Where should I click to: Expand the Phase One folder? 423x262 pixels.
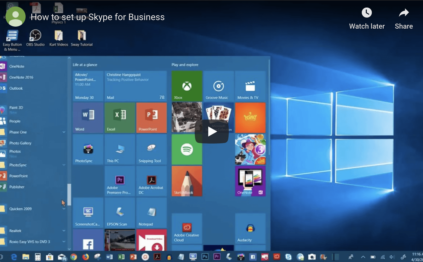64,132
